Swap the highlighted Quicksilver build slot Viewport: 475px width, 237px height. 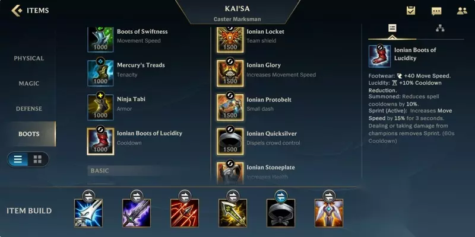[281, 196]
